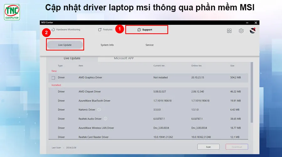The height and width of the screenshot is (157, 282).
Task: Open the Service section
Action: (149, 45)
